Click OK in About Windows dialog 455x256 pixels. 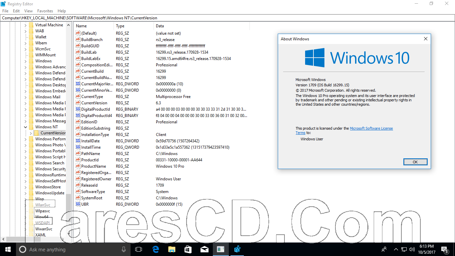coord(415,162)
